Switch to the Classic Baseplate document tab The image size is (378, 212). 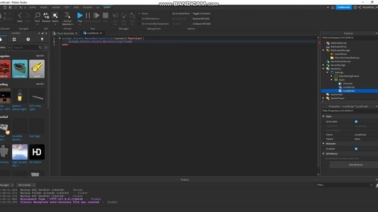(x=65, y=34)
